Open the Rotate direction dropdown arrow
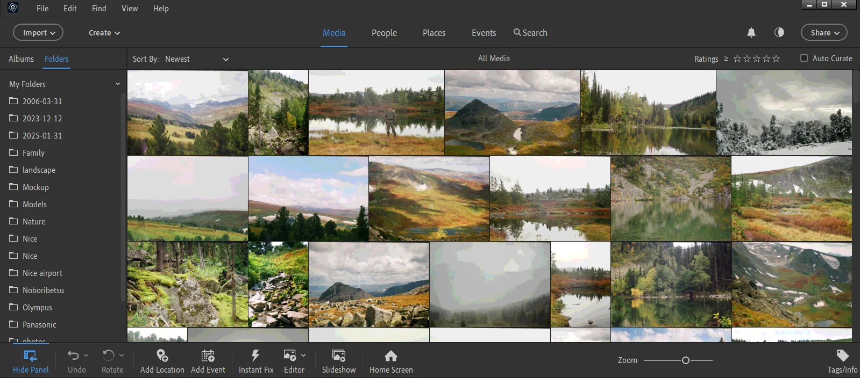 [122, 355]
